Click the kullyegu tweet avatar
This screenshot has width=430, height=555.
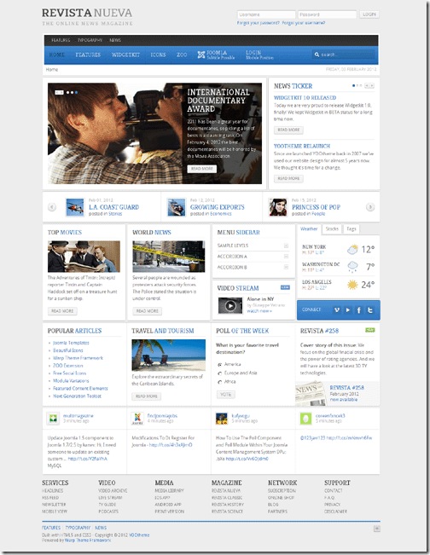(x=222, y=419)
